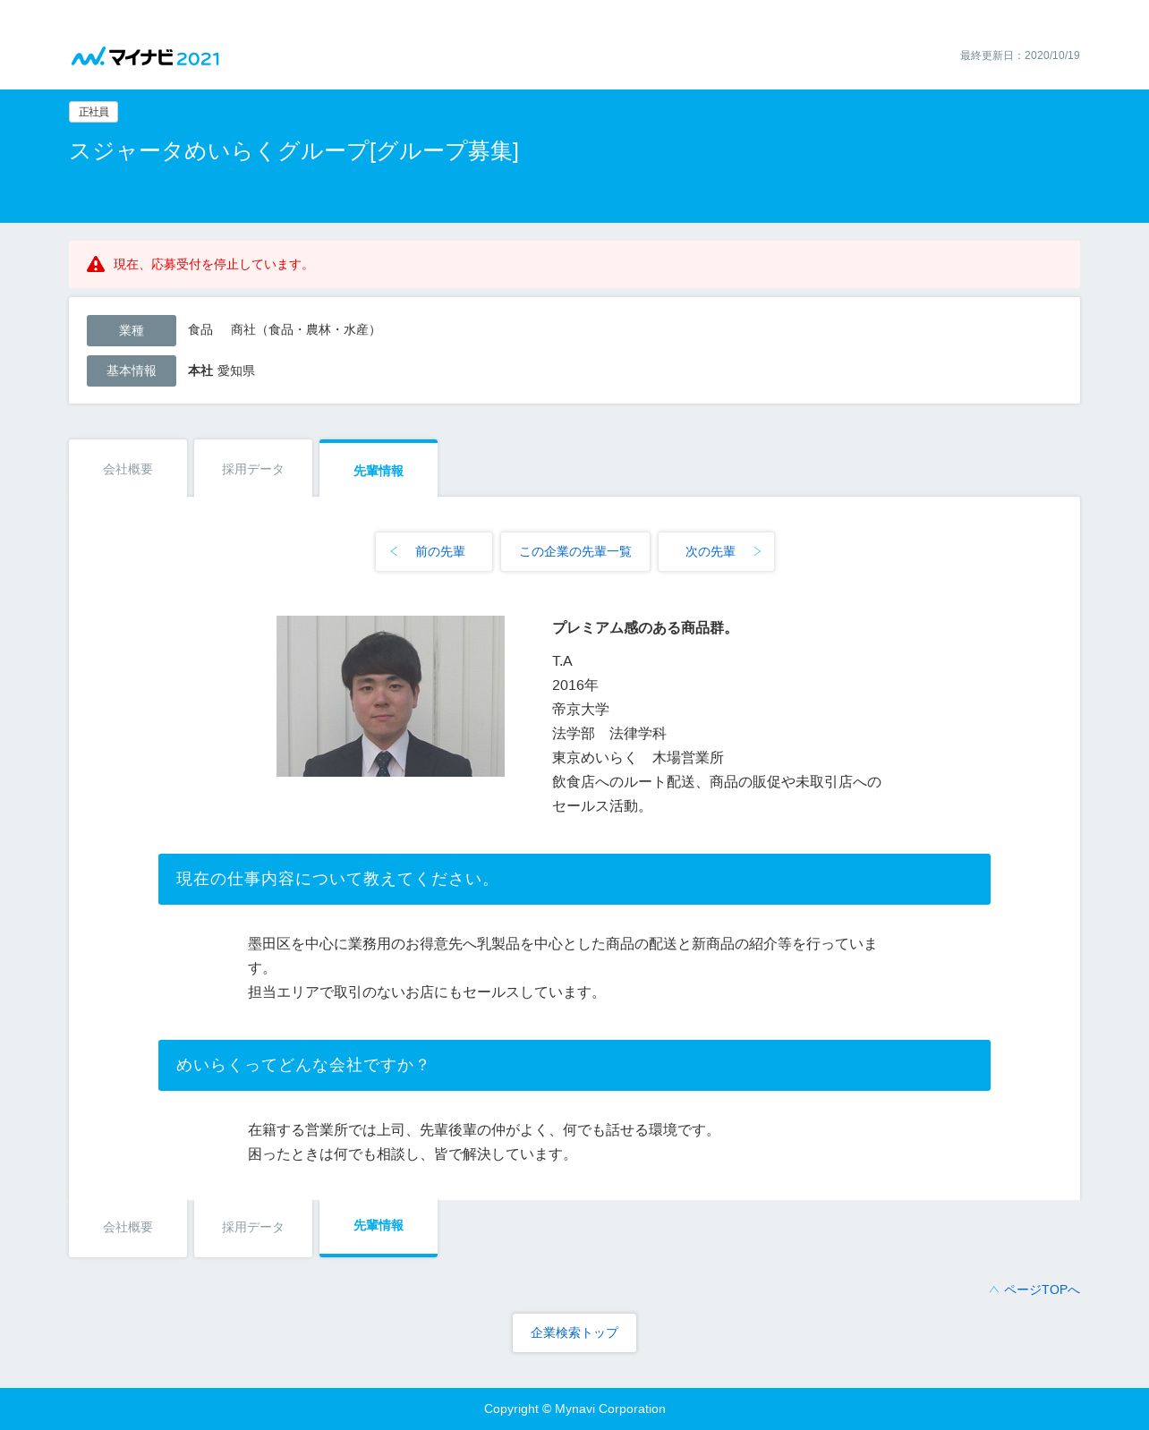Click the めいらくってどんな会社ですか？ heading

pos(574,1065)
